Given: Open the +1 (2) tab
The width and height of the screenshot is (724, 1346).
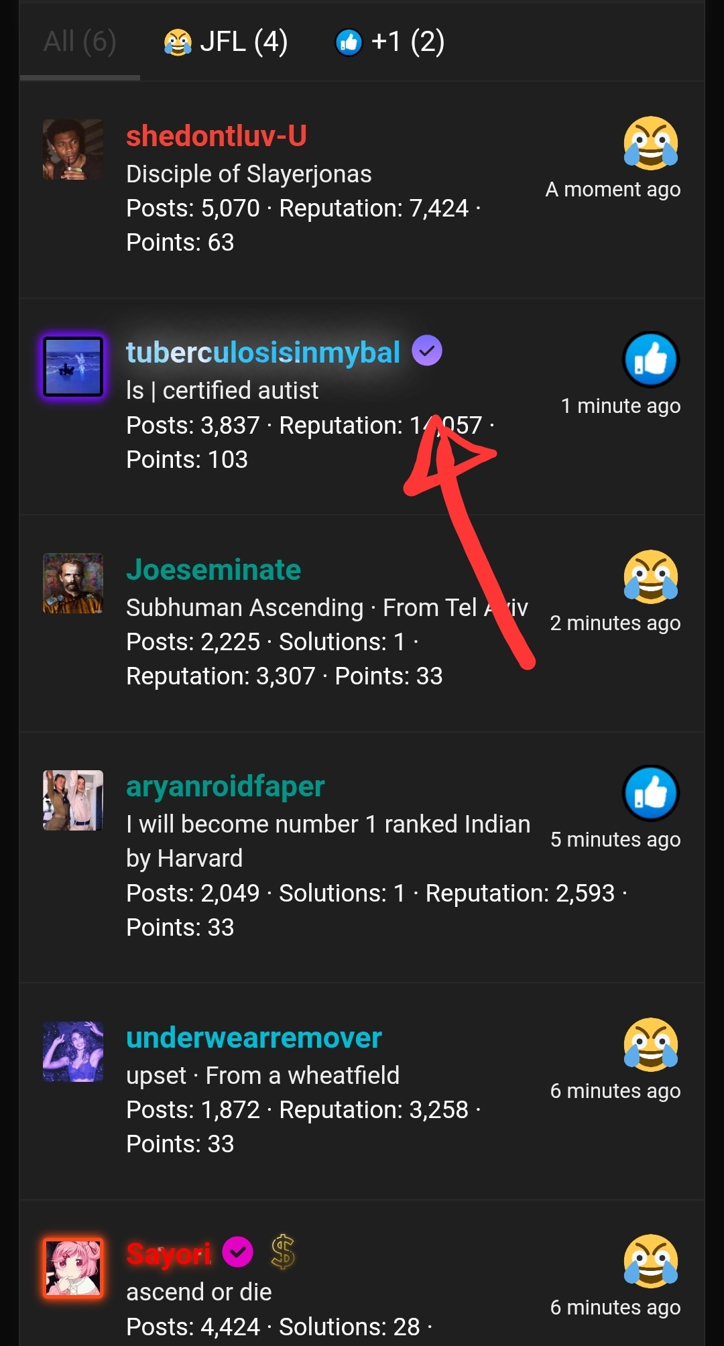Looking at the screenshot, I should click(389, 41).
